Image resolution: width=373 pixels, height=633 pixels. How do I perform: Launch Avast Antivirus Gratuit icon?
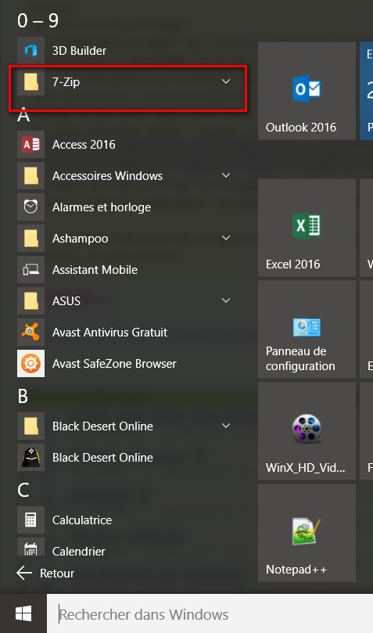point(30,333)
